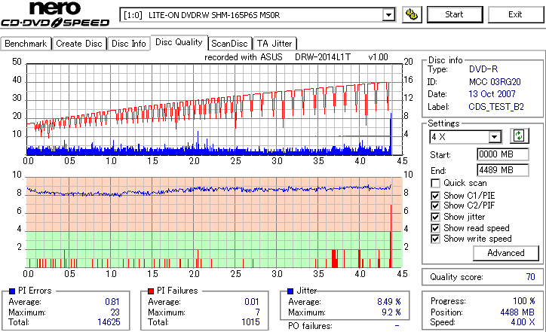Image resolution: width=546 pixels, height=332 pixels.
Task: Click the red PI Failures legend square
Action: click(151, 291)
